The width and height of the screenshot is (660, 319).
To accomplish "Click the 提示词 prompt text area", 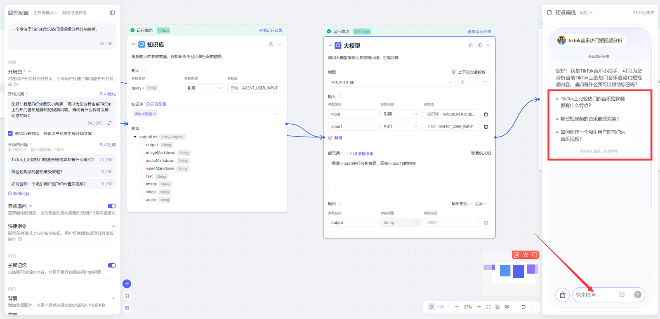I will 409,175.
